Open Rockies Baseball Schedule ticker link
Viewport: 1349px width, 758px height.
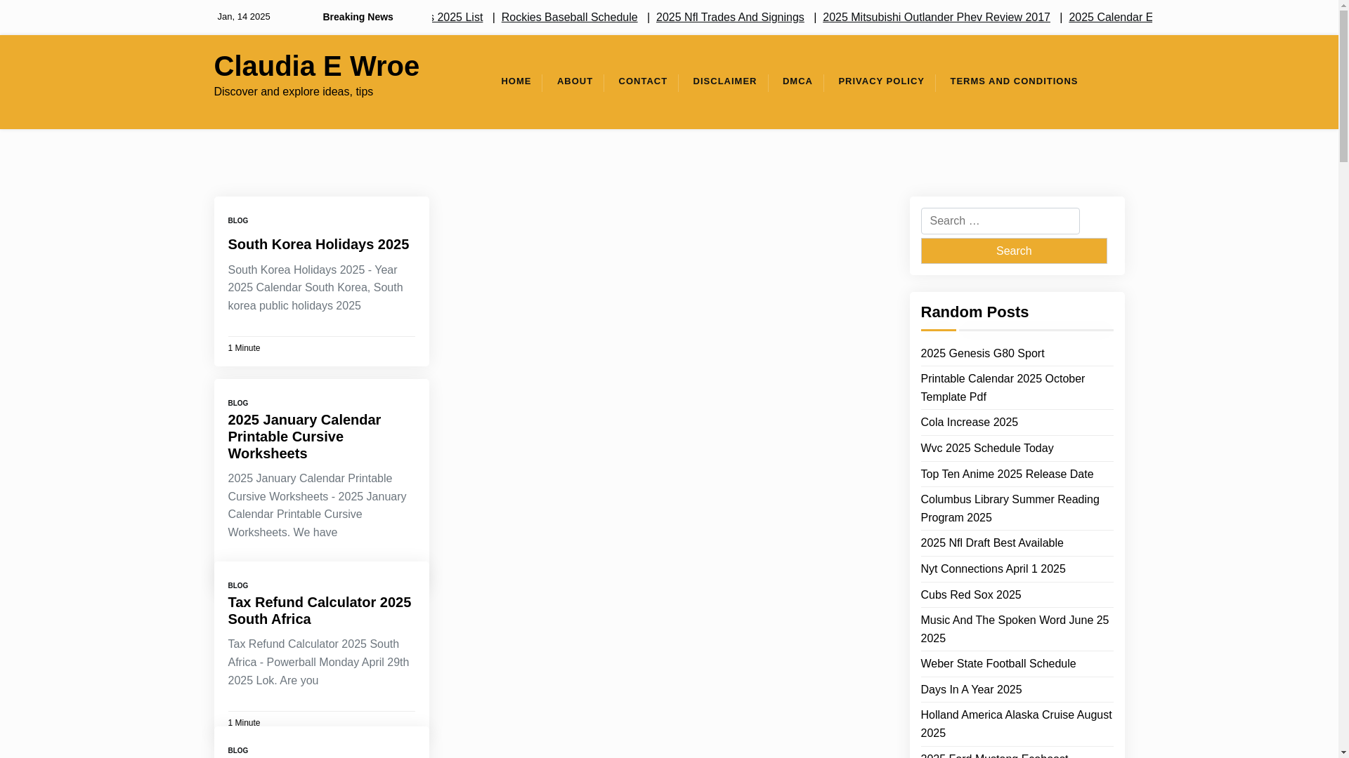569,17
